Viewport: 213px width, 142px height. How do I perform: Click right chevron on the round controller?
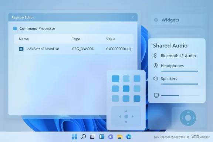(x=193, y=118)
